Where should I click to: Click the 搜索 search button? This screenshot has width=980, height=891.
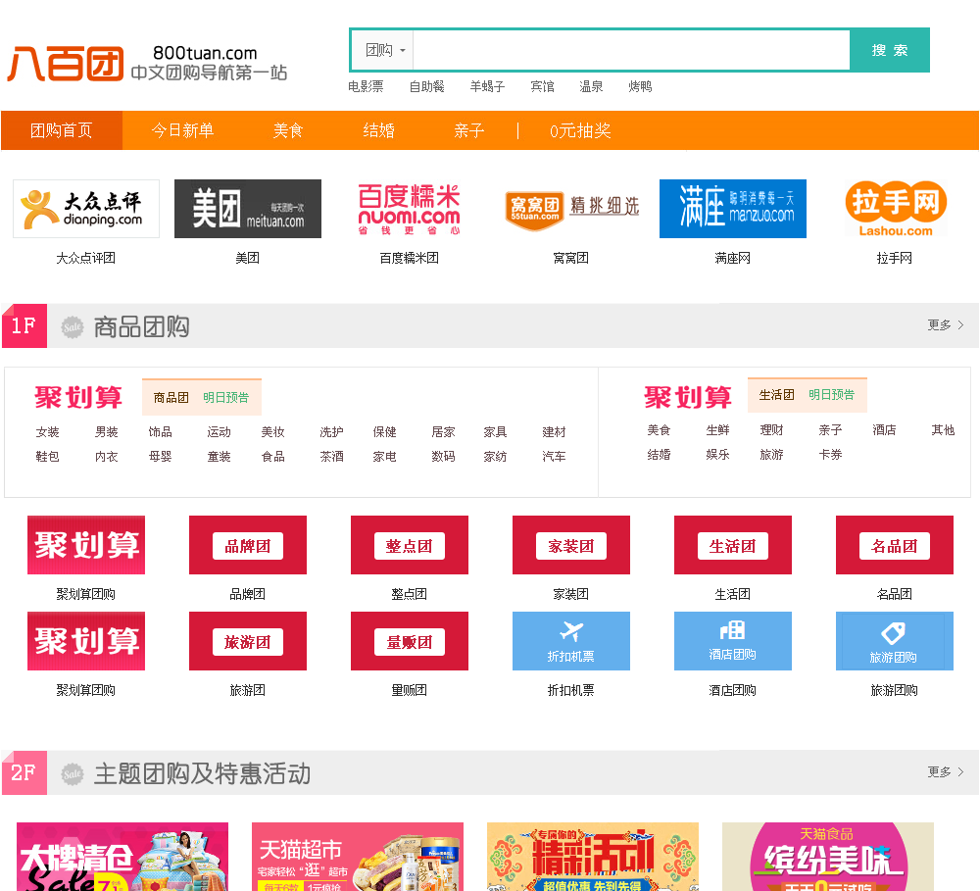890,50
